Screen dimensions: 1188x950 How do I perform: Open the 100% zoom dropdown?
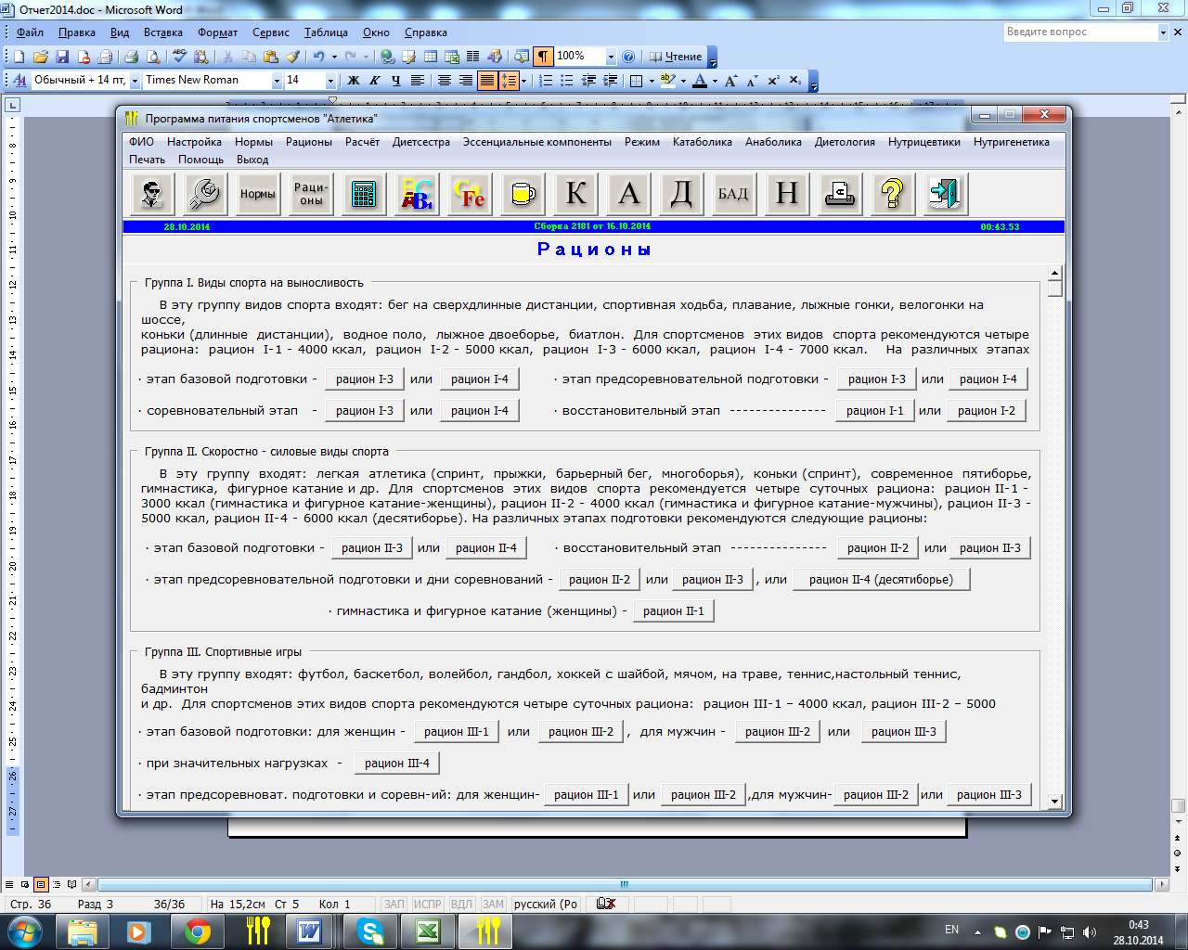(x=611, y=57)
